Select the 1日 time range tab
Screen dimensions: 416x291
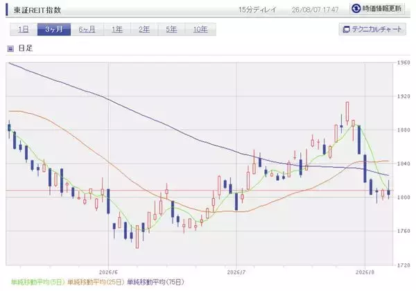24,29
